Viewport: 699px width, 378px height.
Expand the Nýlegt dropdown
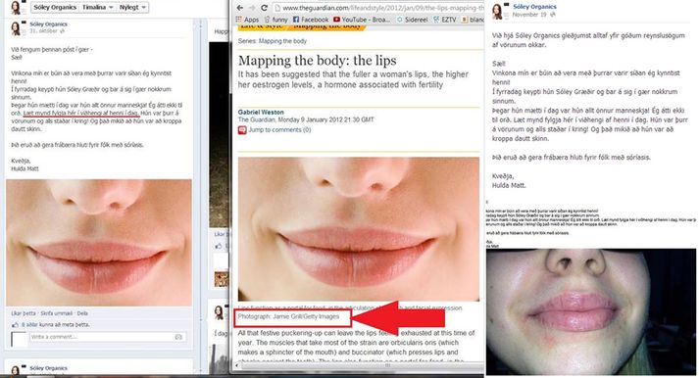pyautogui.click(x=132, y=8)
